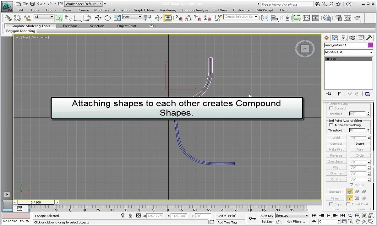Click the Select and Manipulate icon
The width and height of the screenshot is (377, 226).
[158, 18]
